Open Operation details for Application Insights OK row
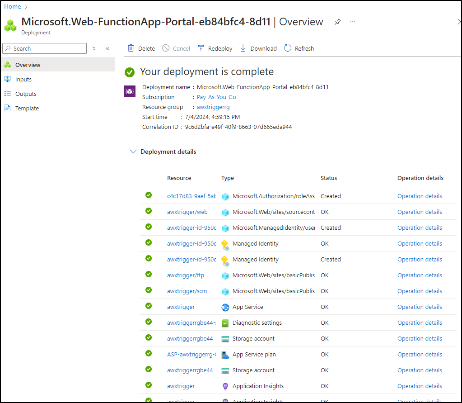Screen dimensions: 462x403 pos(420,386)
